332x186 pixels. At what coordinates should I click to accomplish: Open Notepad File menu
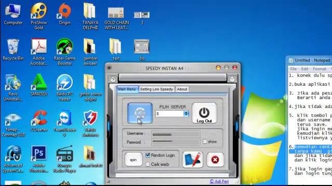293,69
